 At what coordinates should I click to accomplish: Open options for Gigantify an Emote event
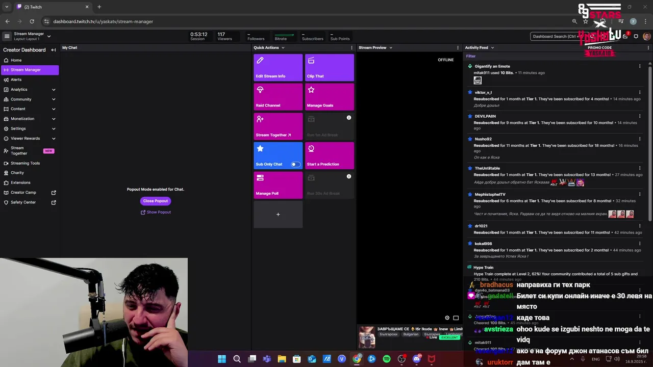(640, 66)
